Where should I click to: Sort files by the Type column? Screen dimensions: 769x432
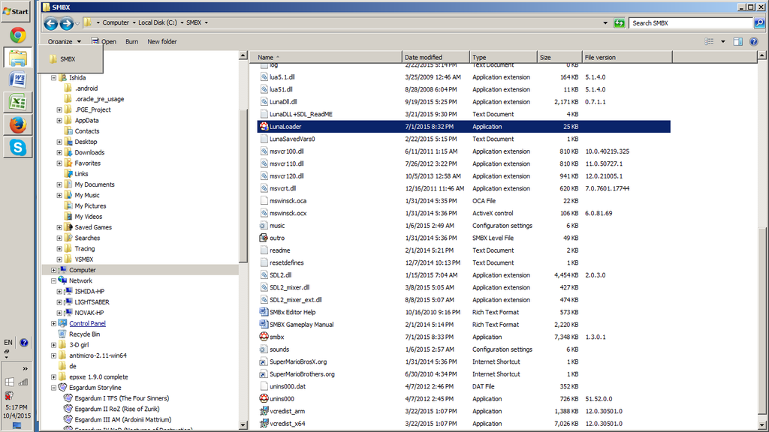click(504, 57)
